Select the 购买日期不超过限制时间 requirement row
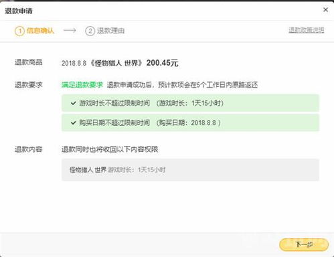Viewport: 334px width, 257px height. [190, 122]
